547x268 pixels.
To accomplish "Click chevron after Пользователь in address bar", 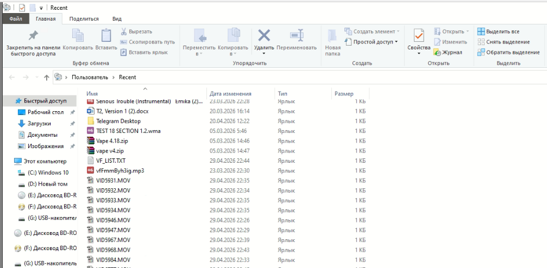I will click(114, 78).
